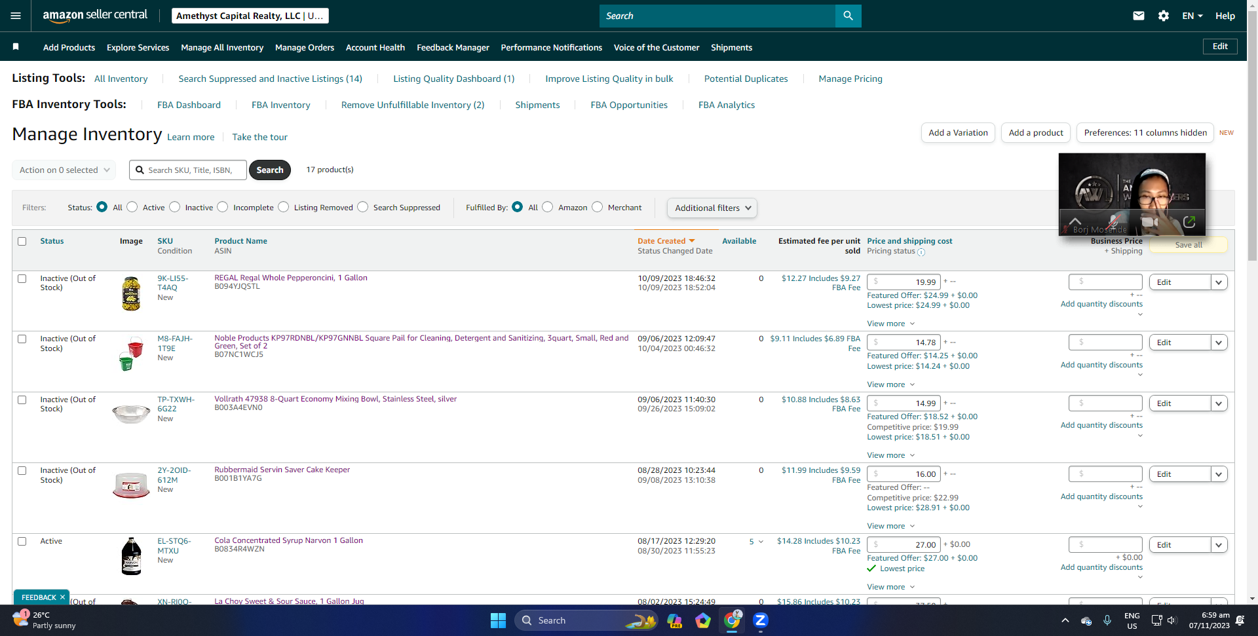This screenshot has height=636, width=1258.
Task: Open the EN language dropdown
Action: coord(1192,16)
